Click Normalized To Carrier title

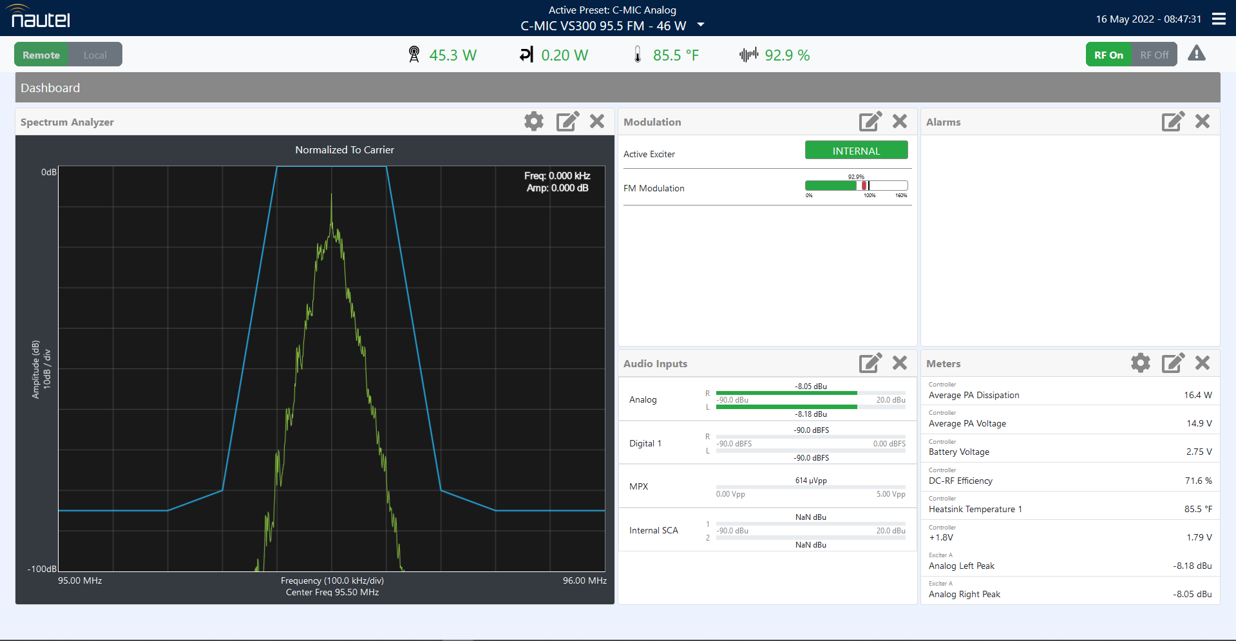point(345,149)
